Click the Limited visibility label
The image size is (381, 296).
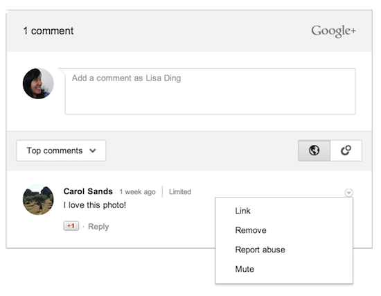[x=180, y=191]
